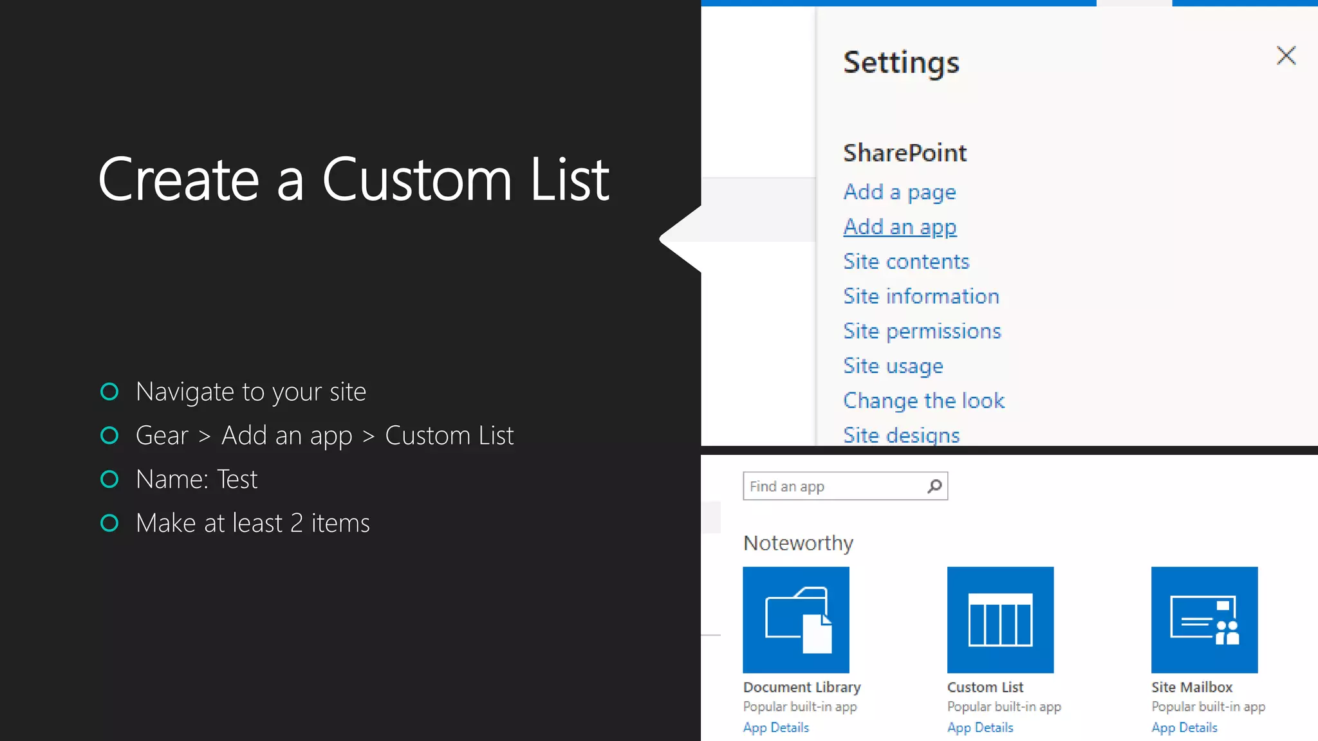Open App Details under Document Library

(x=776, y=727)
